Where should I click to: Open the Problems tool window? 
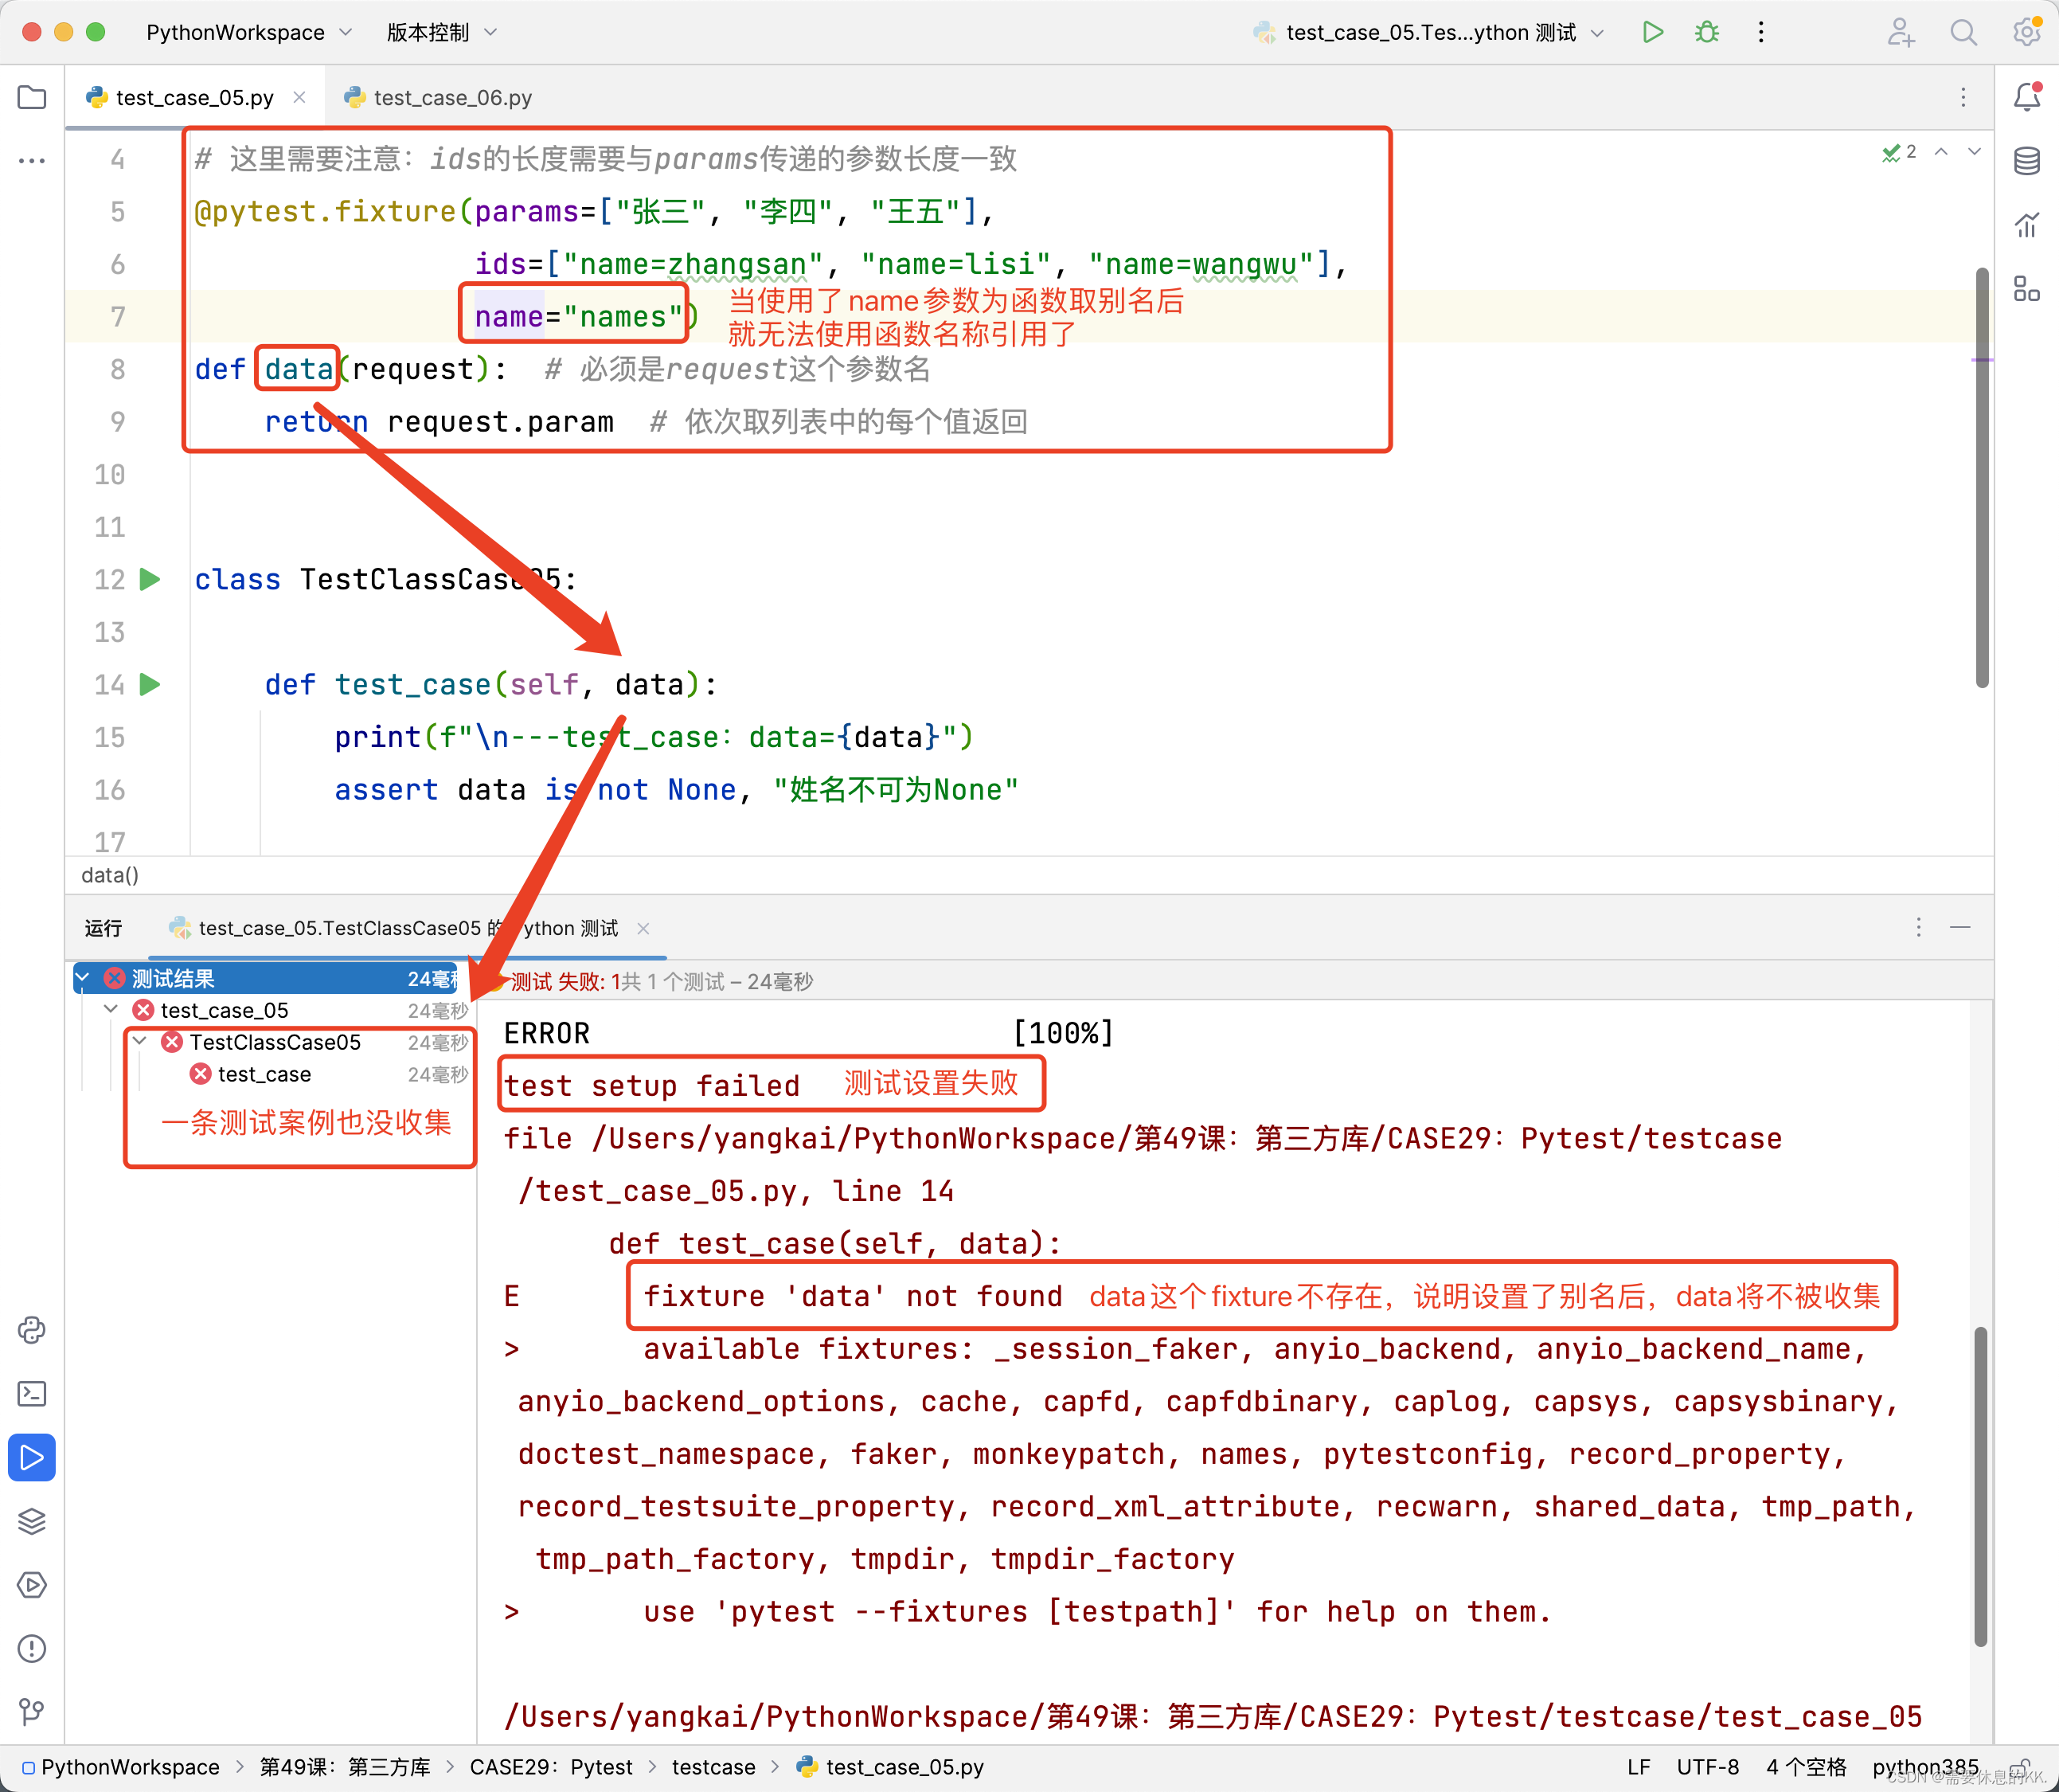[32, 1649]
